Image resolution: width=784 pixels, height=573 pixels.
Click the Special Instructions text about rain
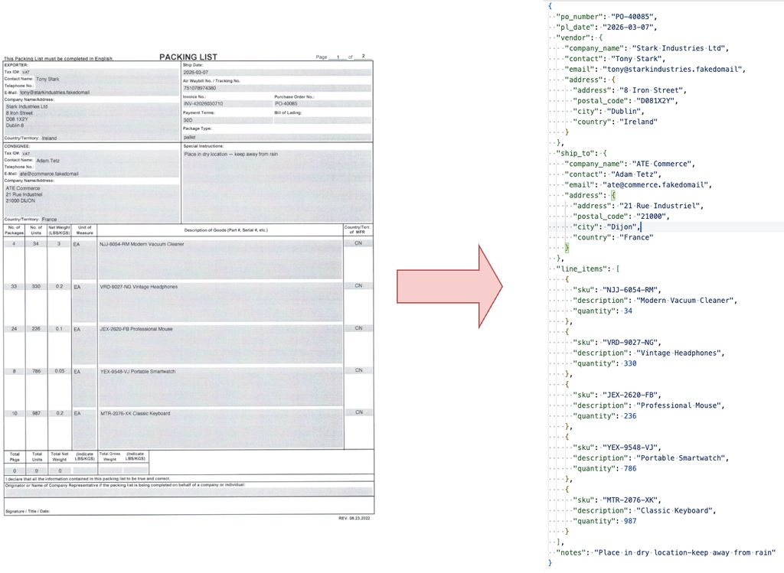(x=230, y=155)
